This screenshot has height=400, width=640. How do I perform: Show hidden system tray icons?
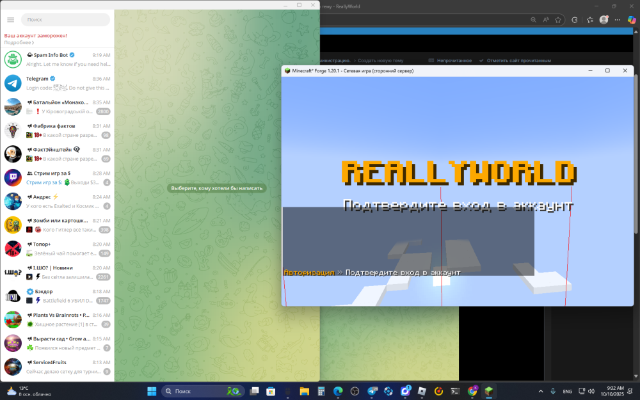click(x=541, y=392)
